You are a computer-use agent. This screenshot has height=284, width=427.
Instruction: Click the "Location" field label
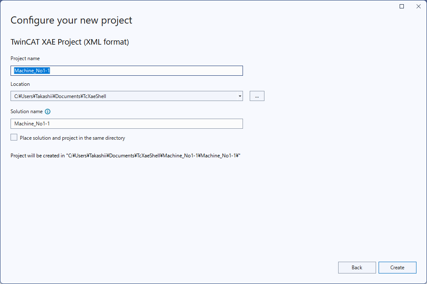point(20,84)
